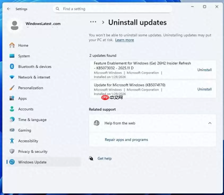Collapse the Help from the web chevron
The height and width of the screenshot is (195, 224).
210,123
